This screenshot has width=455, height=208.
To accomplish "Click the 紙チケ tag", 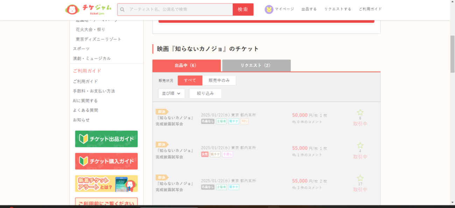I will pos(215,154).
